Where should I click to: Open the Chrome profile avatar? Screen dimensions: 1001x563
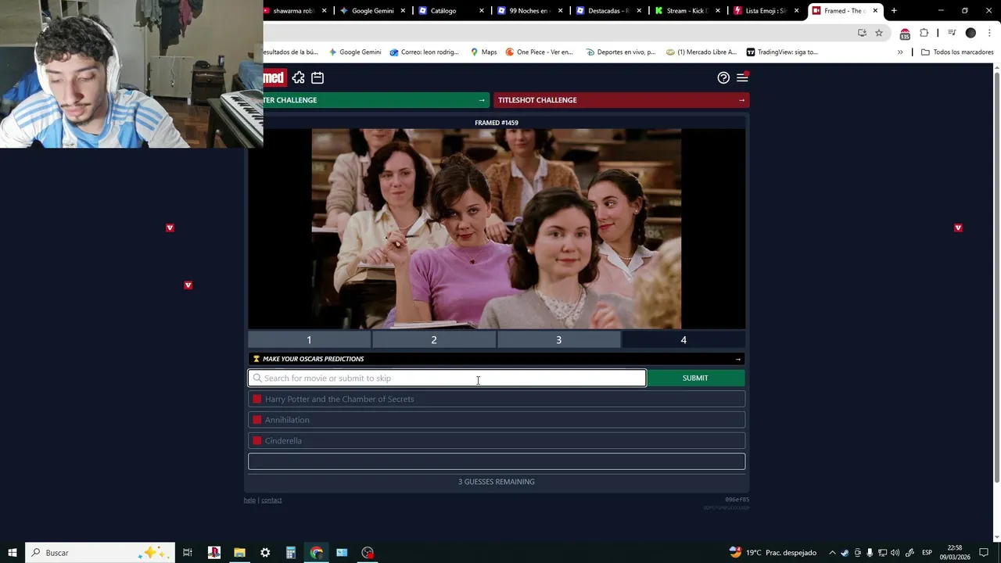pos(971,33)
